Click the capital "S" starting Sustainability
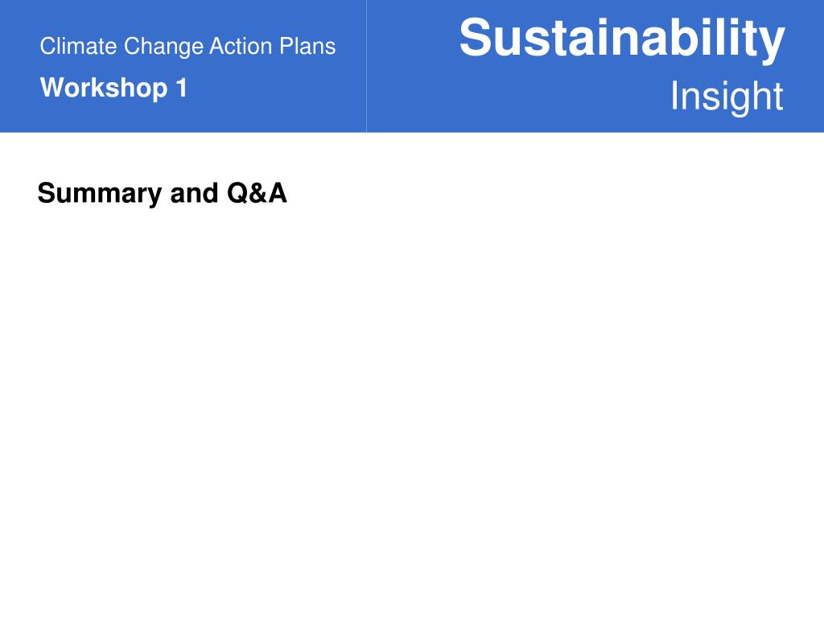 (476, 37)
